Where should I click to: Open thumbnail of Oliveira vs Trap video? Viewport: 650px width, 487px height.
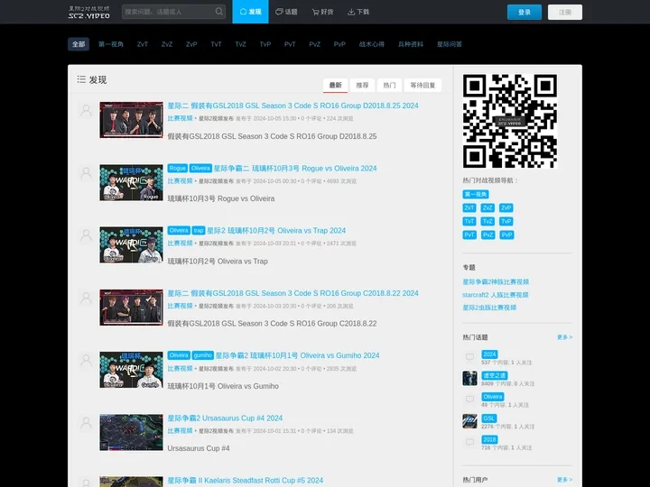[x=132, y=244]
